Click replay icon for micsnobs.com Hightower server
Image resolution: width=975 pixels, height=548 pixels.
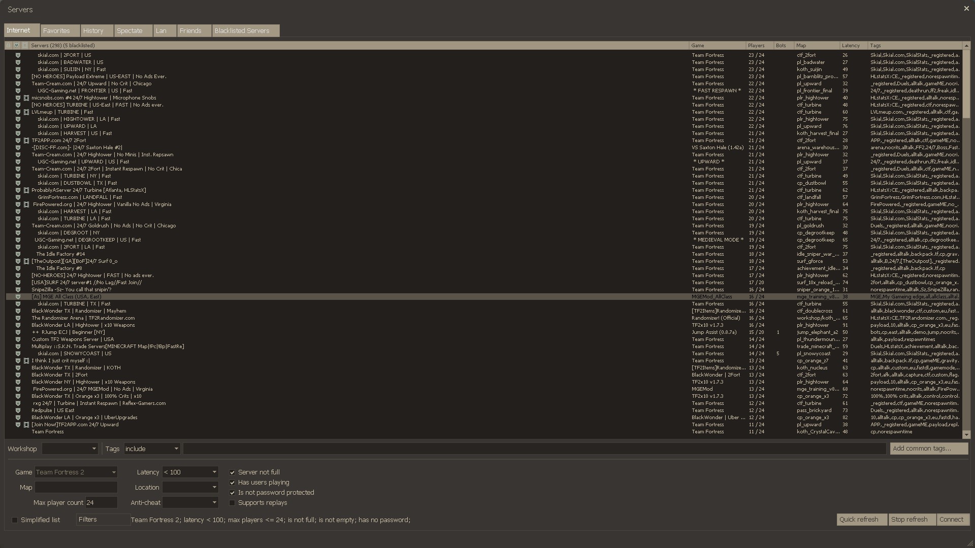(26, 98)
